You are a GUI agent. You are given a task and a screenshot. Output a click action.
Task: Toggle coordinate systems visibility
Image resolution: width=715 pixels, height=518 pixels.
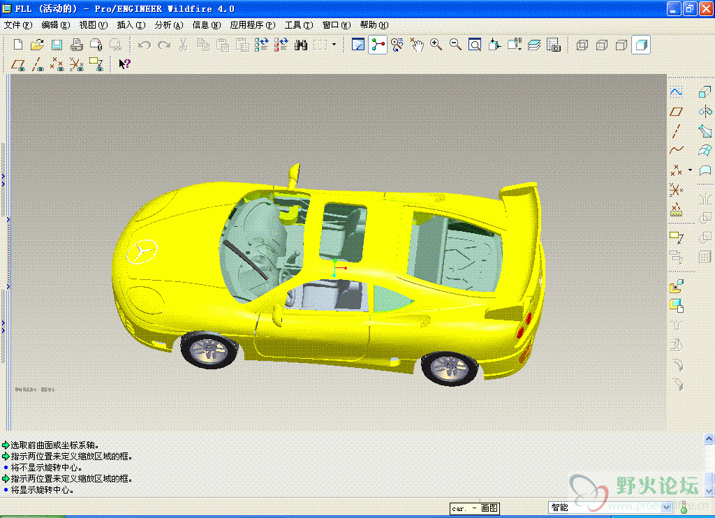coord(77,64)
